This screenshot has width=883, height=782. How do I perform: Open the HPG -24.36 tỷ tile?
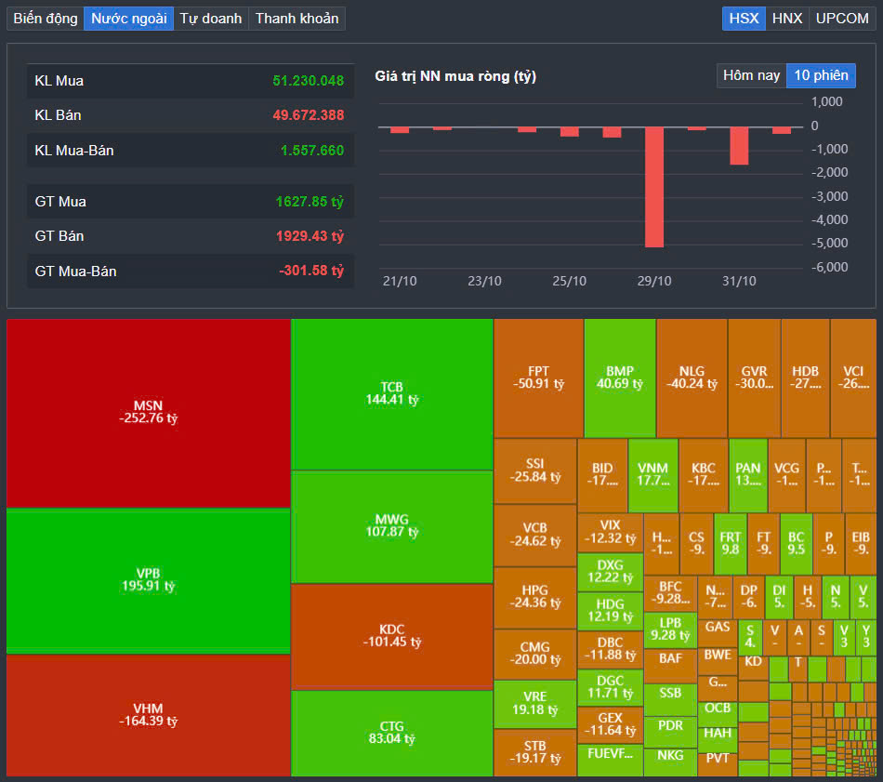[x=535, y=597]
